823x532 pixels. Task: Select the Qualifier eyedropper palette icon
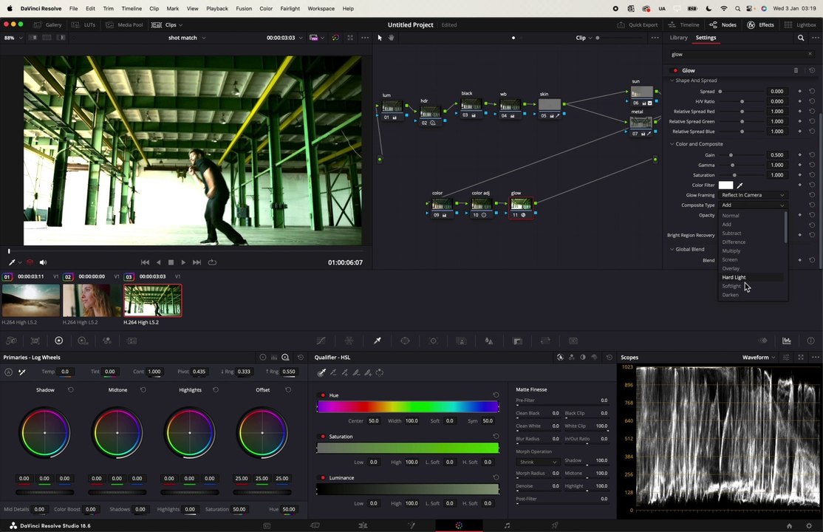(x=377, y=341)
